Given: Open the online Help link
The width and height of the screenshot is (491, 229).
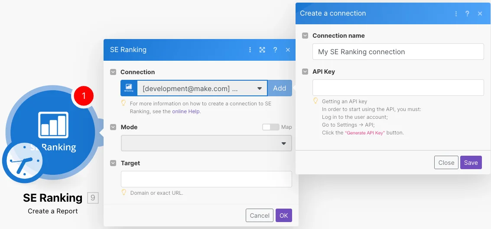Looking at the screenshot, I should tap(185, 111).
